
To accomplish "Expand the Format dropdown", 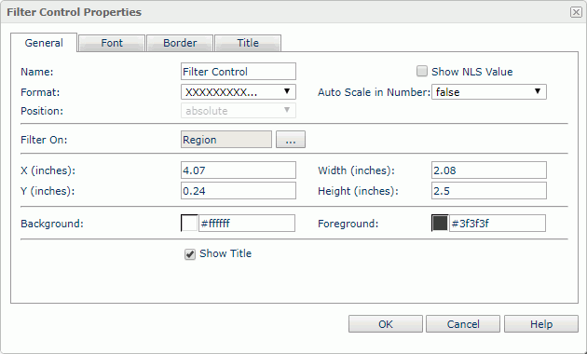I will (x=239, y=91).
